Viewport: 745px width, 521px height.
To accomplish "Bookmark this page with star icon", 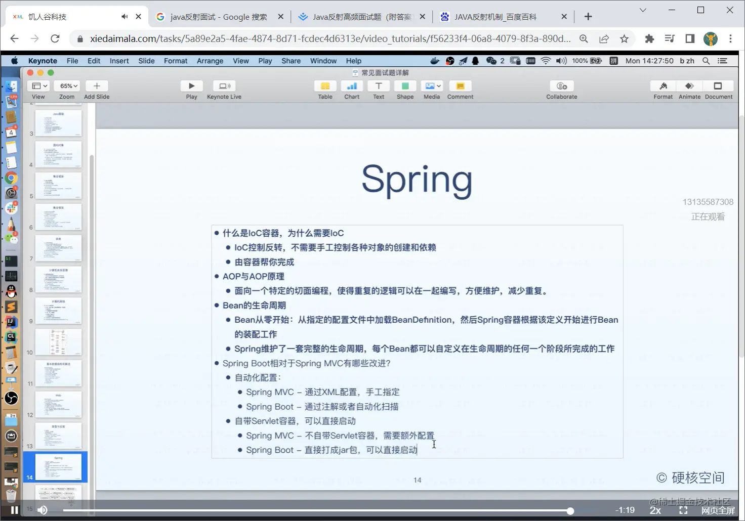I will 624,39.
